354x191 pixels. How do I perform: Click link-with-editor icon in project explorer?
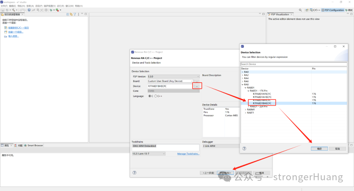point(71,14)
